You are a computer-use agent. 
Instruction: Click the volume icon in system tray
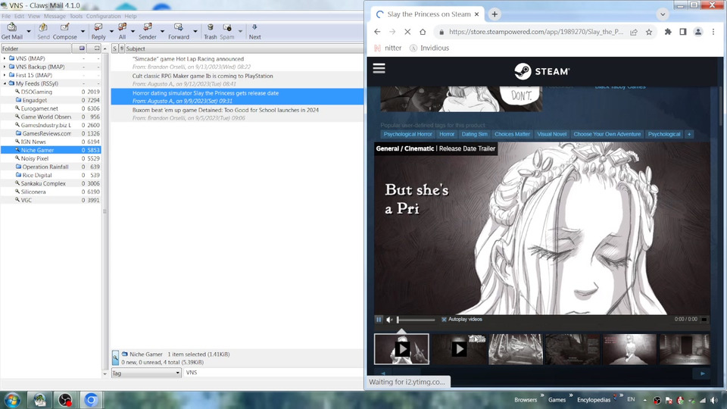coord(714,400)
